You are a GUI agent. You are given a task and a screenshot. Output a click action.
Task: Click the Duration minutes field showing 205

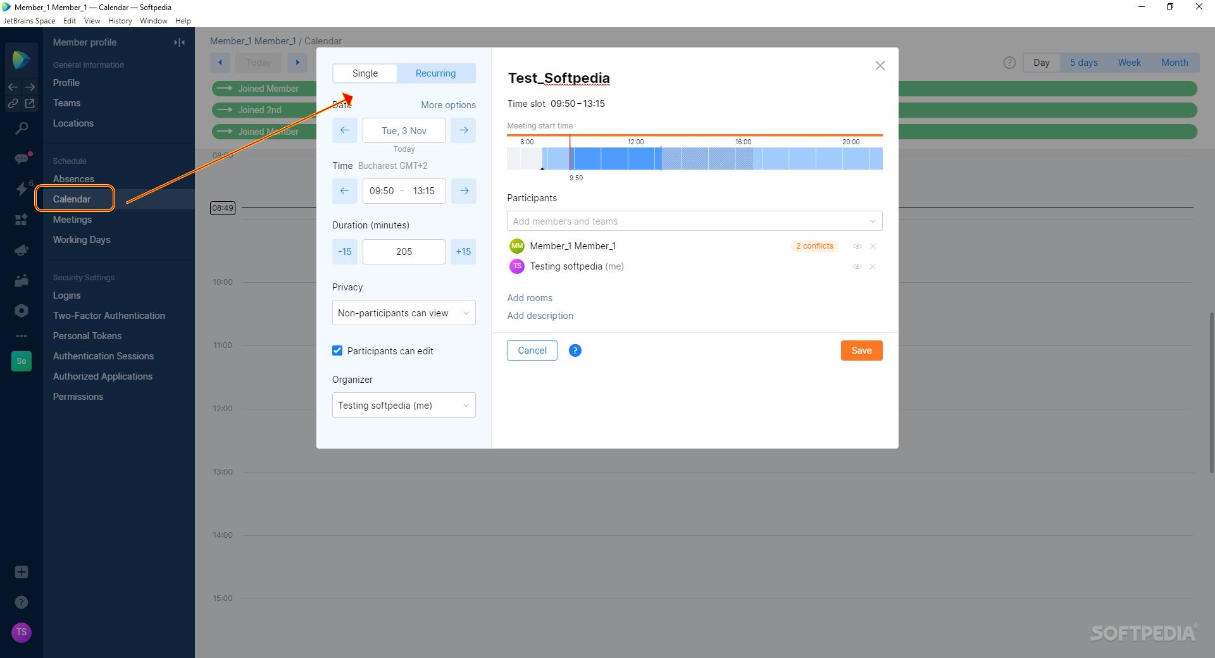point(404,252)
